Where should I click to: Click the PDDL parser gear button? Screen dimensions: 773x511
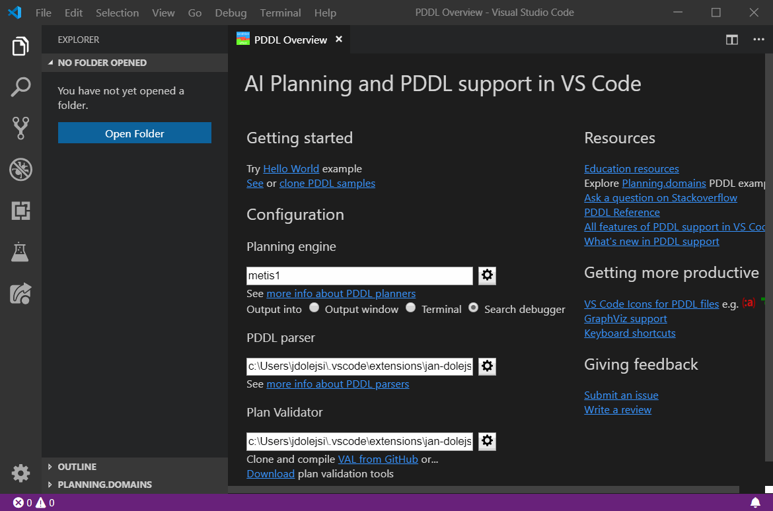coord(487,366)
